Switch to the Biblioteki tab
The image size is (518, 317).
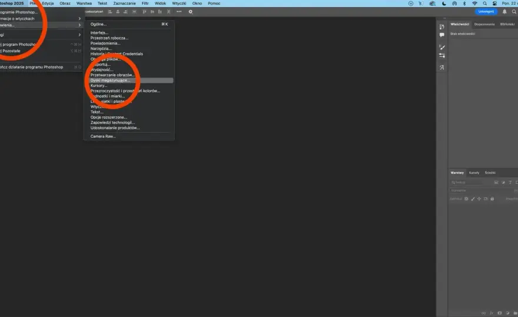[507, 25]
